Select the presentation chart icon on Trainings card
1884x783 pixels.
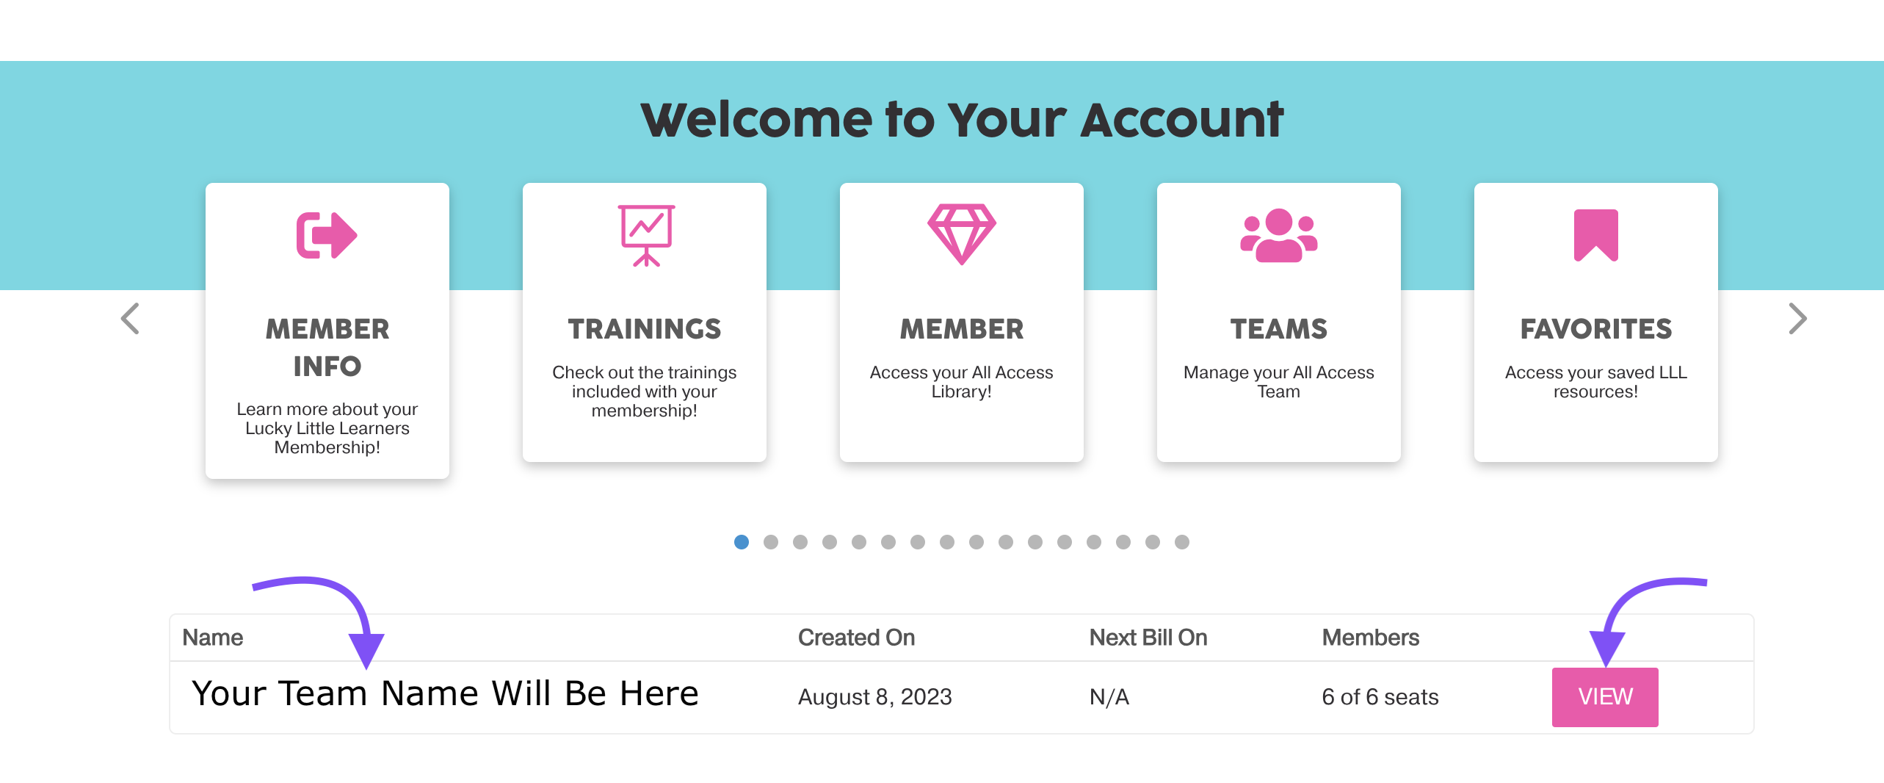click(x=644, y=235)
